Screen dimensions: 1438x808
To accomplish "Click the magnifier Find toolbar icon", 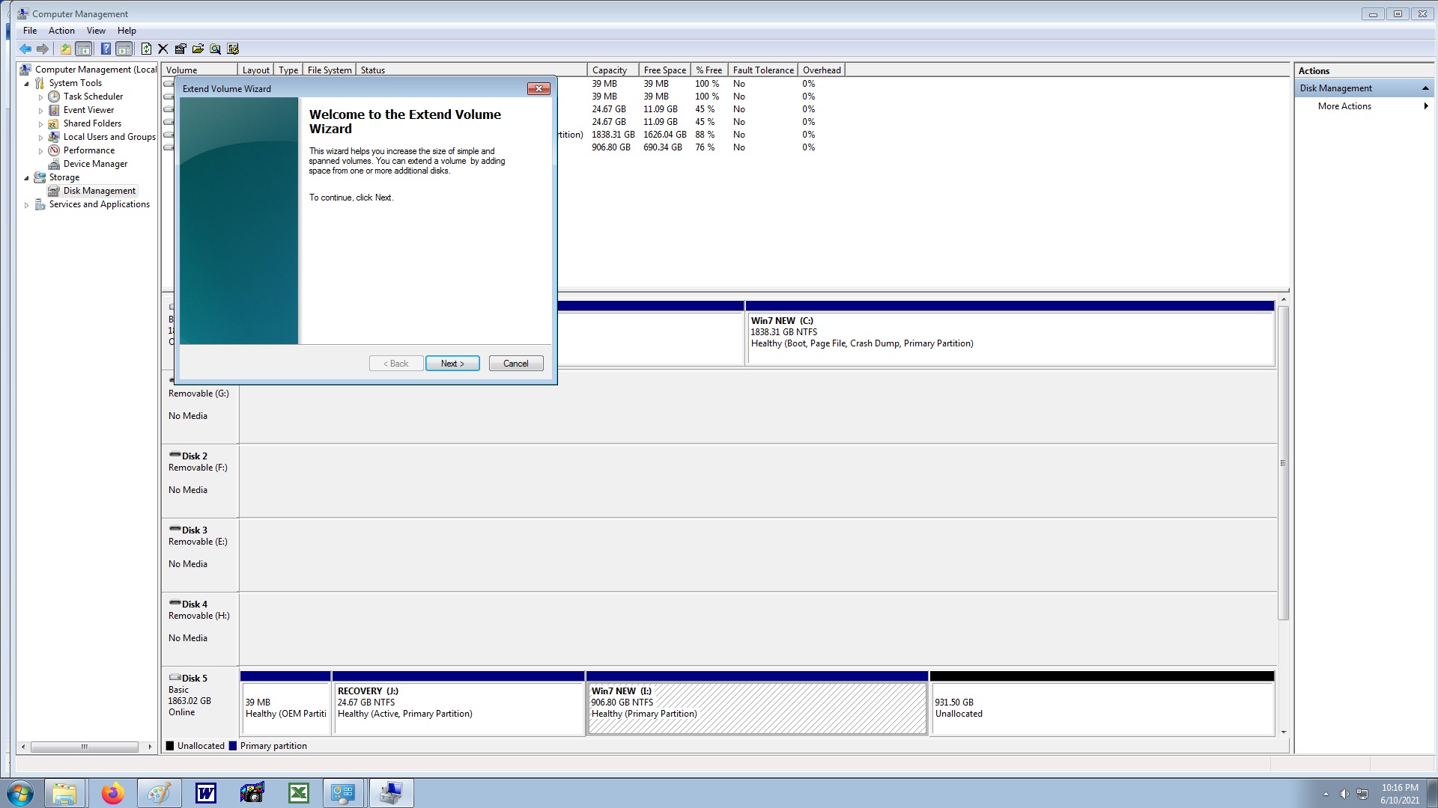I will [216, 49].
